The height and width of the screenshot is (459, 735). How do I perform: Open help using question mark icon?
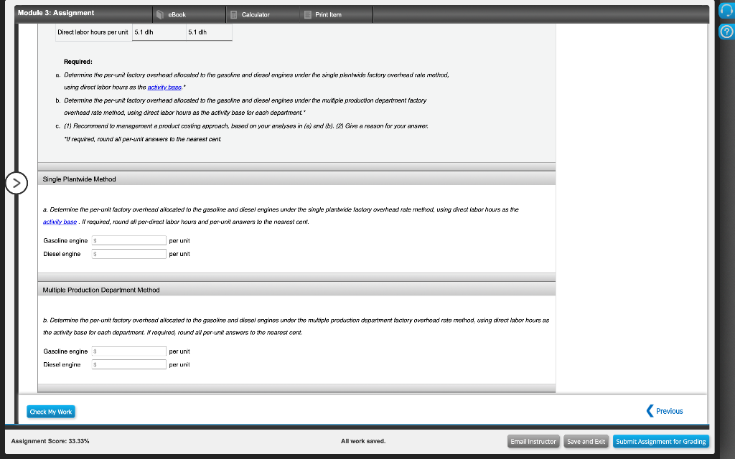(x=726, y=30)
